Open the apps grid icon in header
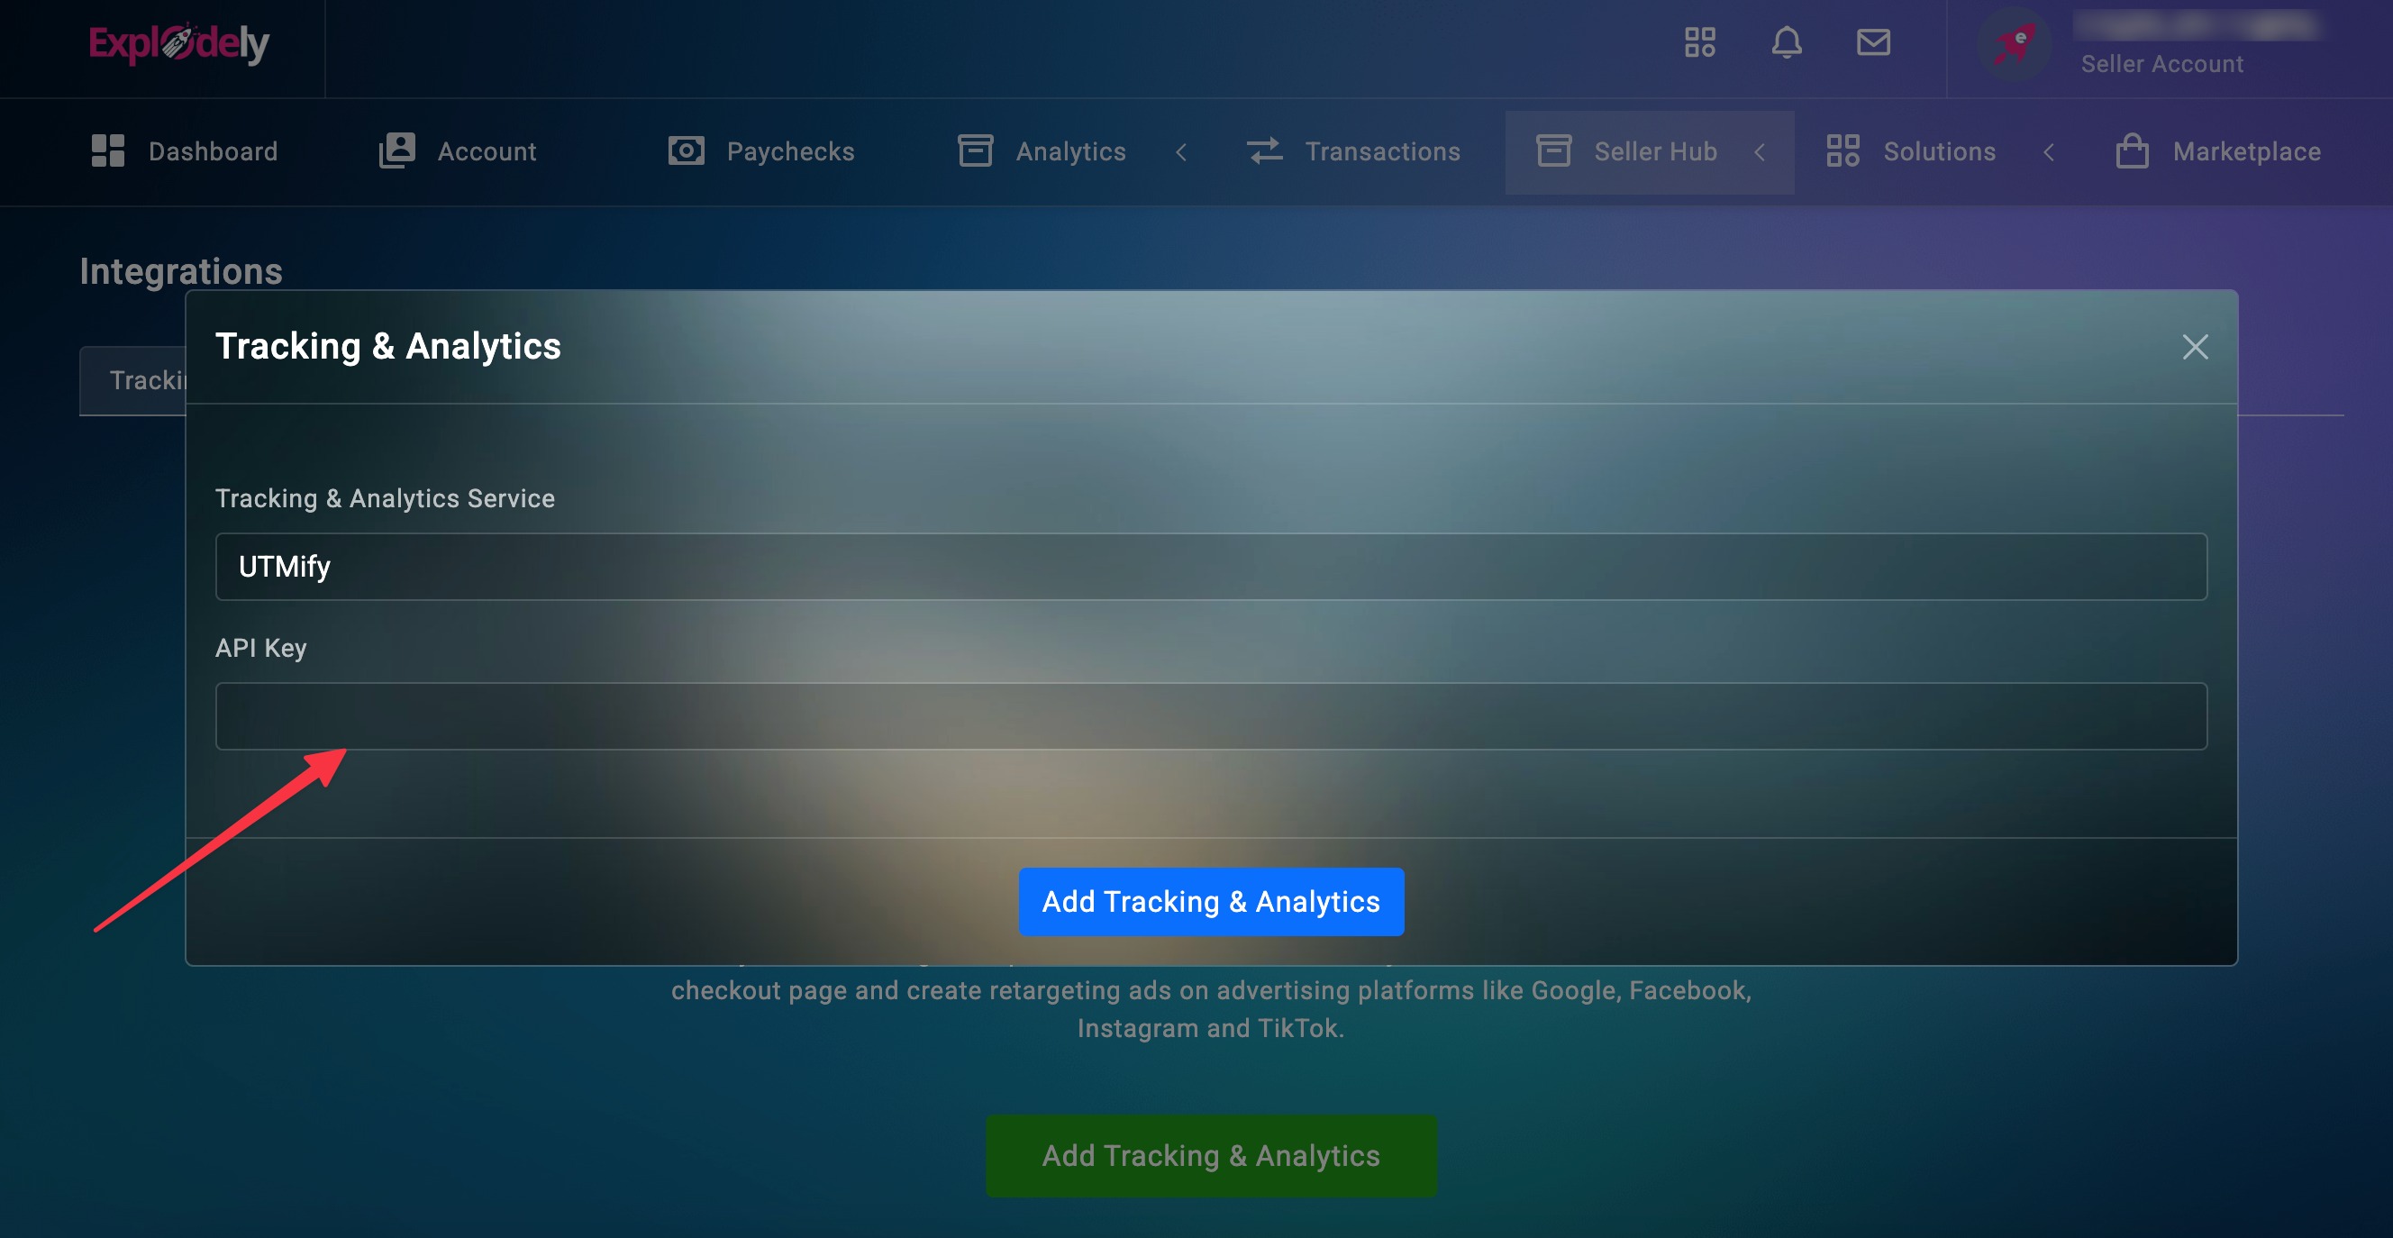This screenshot has height=1238, width=2393. [x=1700, y=42]
